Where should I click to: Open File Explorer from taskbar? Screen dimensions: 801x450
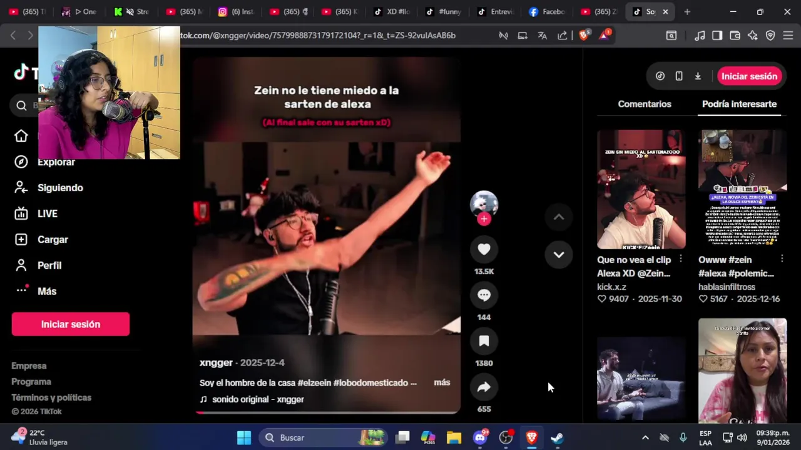(454, 437)
